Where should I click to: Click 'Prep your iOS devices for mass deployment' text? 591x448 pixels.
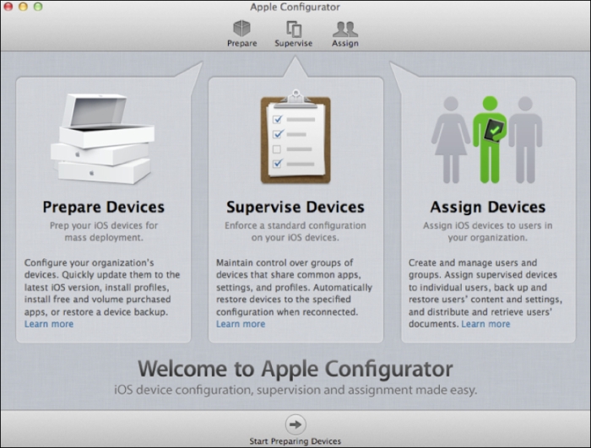pos(104,231)
